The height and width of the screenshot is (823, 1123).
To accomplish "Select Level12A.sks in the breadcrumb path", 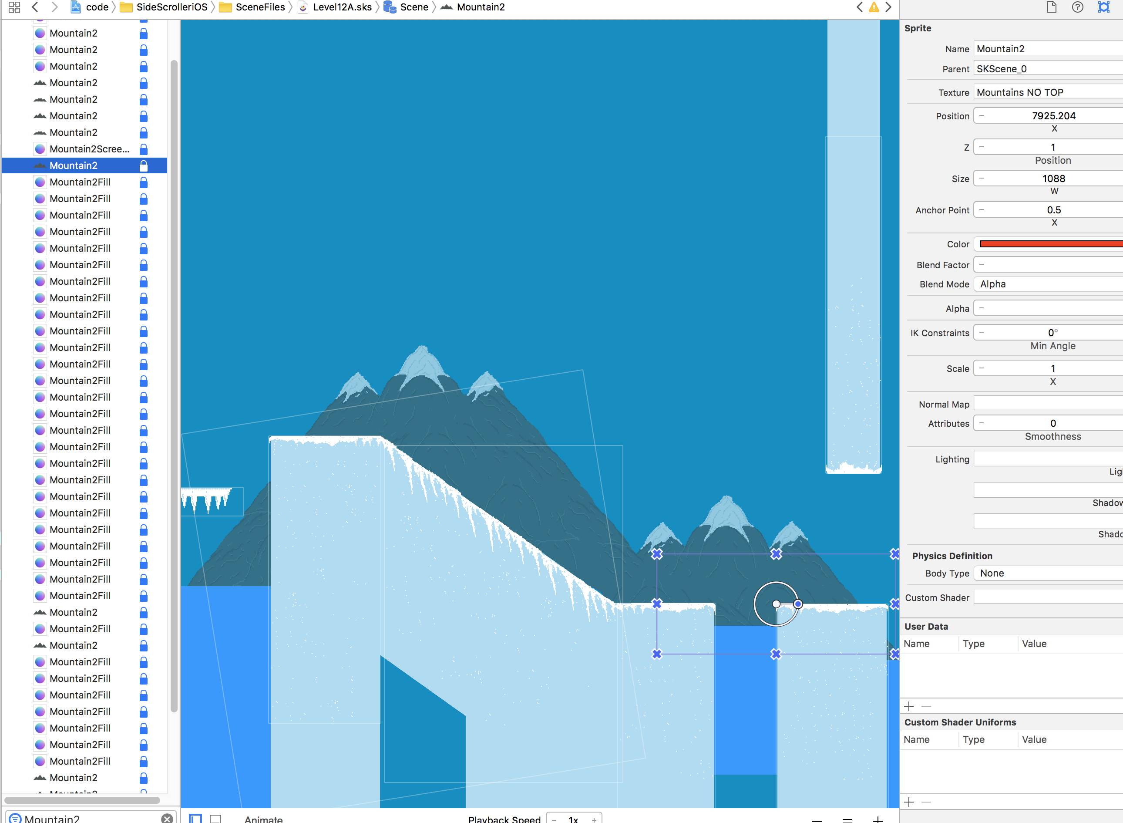I will pos(342,7).
